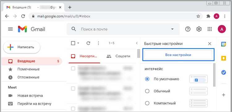Click the plus icon to get add-ons
Screen dimensions: 232x112
point(223,95)
